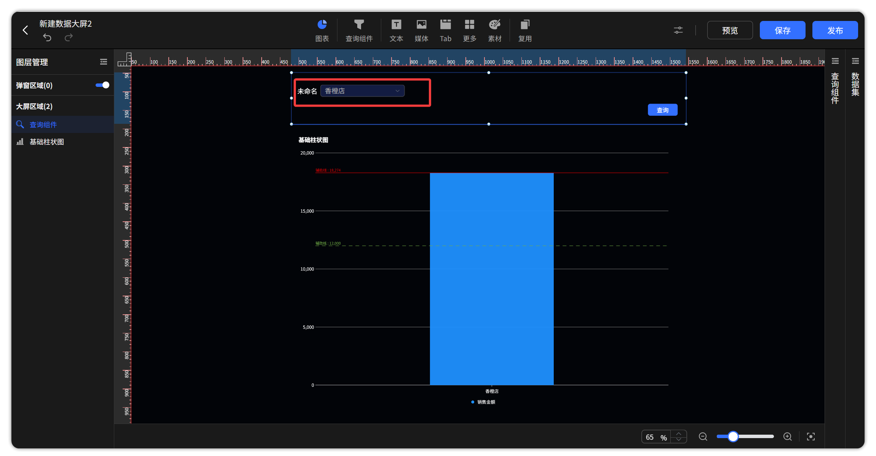The width and height of the screenshot is (876, 456).
Task: Open the 媒体 media tool
Action: [x=421, y=30]
